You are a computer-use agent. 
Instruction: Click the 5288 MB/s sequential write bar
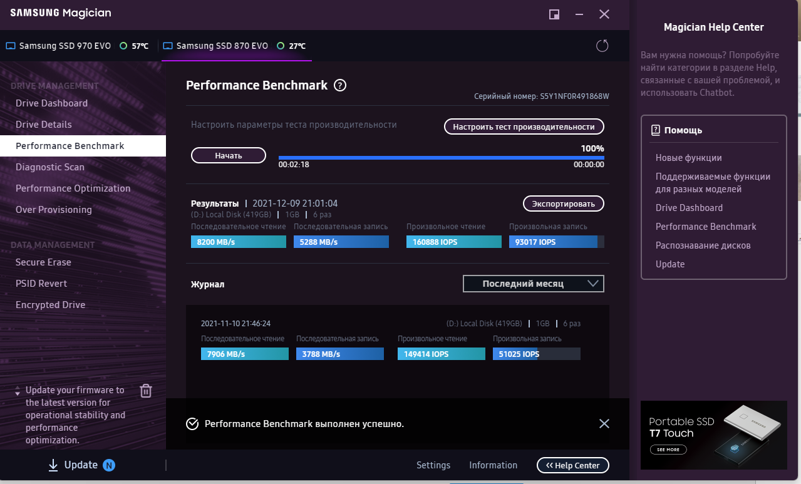(341, 242)
